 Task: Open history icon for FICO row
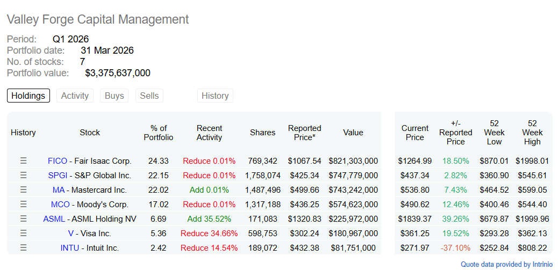[x=23, y=161]
